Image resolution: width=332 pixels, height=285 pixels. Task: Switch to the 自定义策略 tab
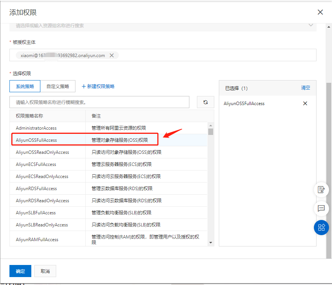click(58, 86)
